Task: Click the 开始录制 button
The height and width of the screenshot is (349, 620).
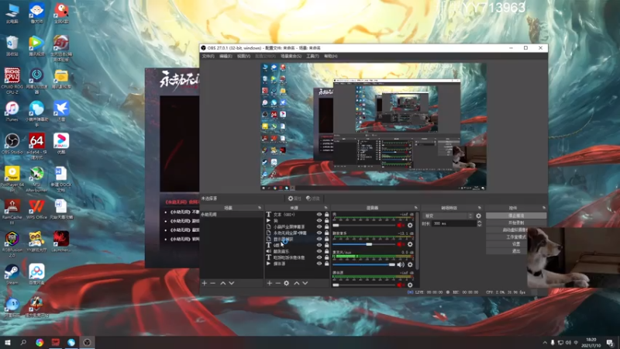Action: coord(516,223)
